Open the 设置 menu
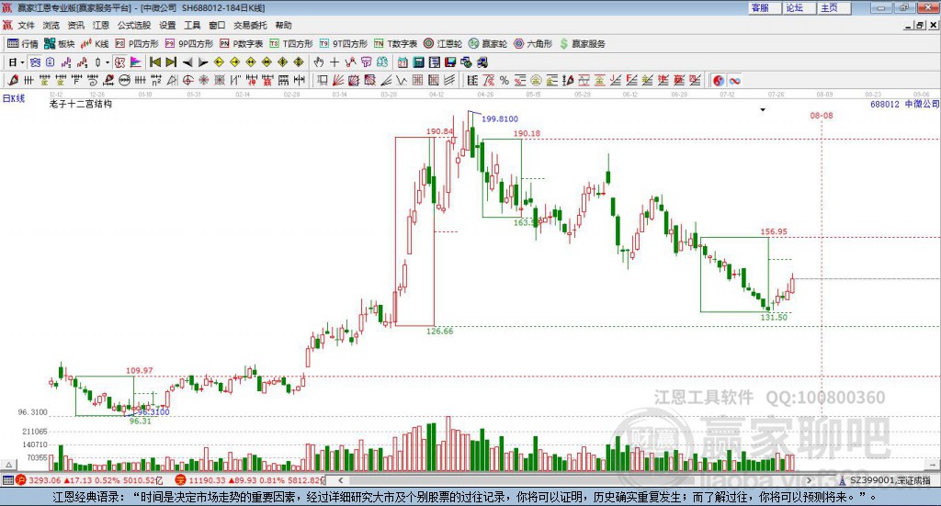The height and width of the screenshot is (506, 941). click(167, 25)
